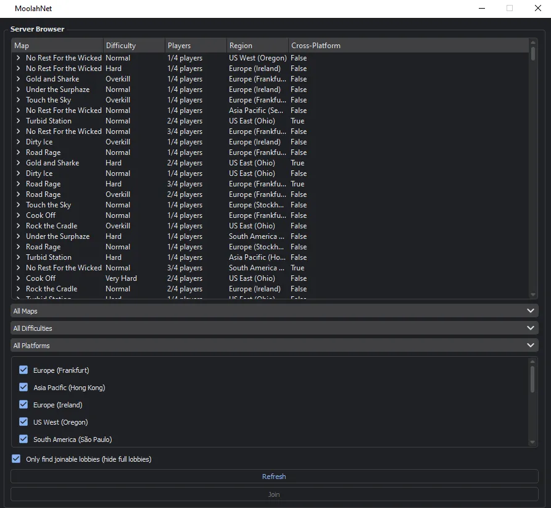Image resolution: width=551 pixels, height=508 pixels.
Task: Disable South America (São Paulo) region
Action: pyautogui.click(x=23, y=439)
